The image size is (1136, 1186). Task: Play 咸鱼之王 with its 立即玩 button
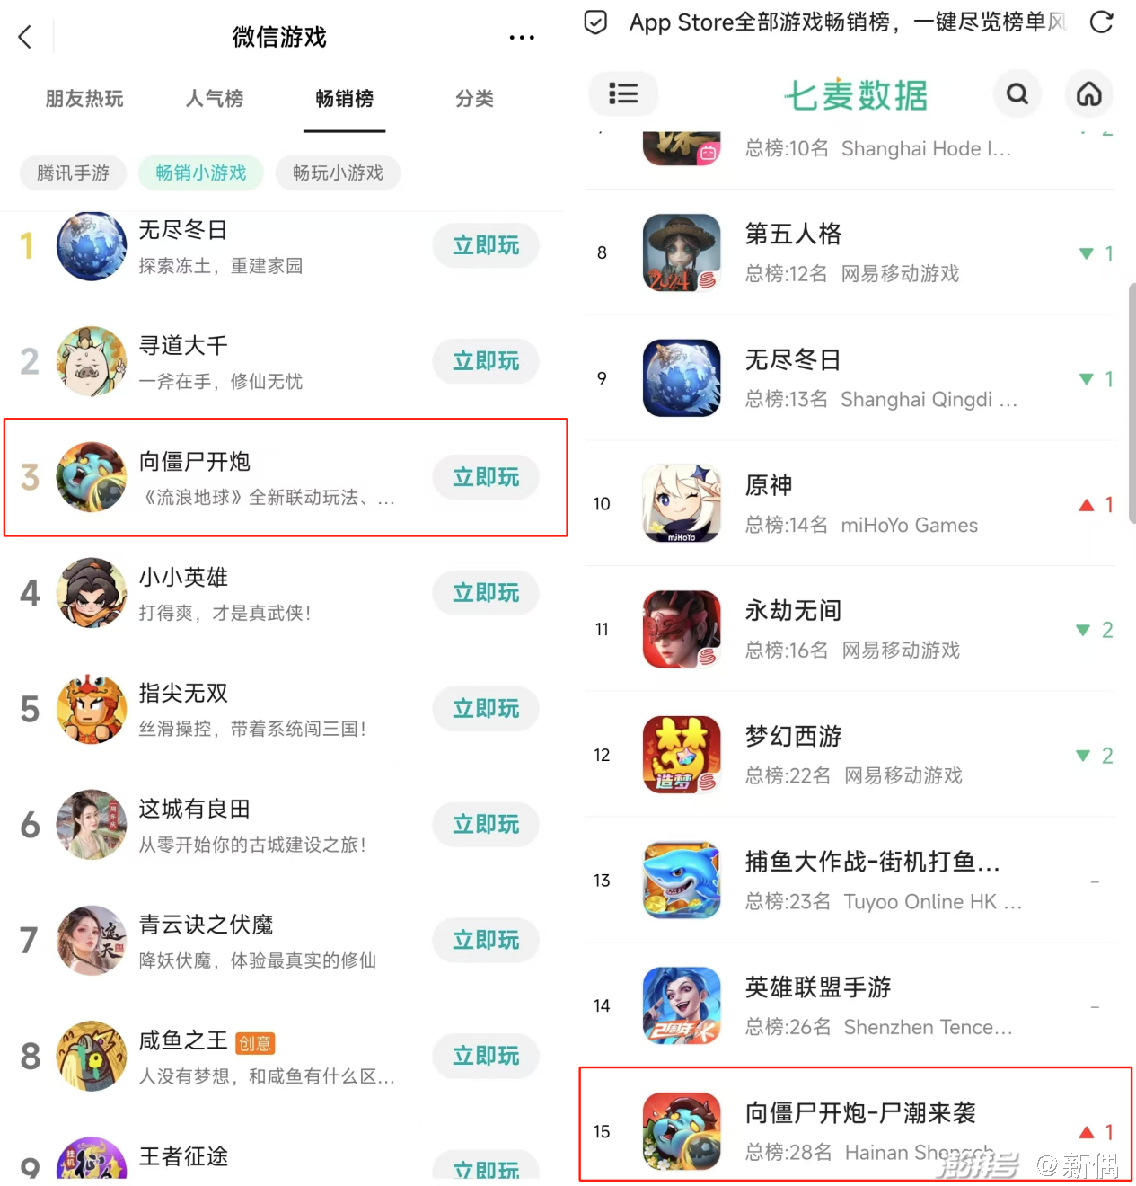tap(486, 1056)
